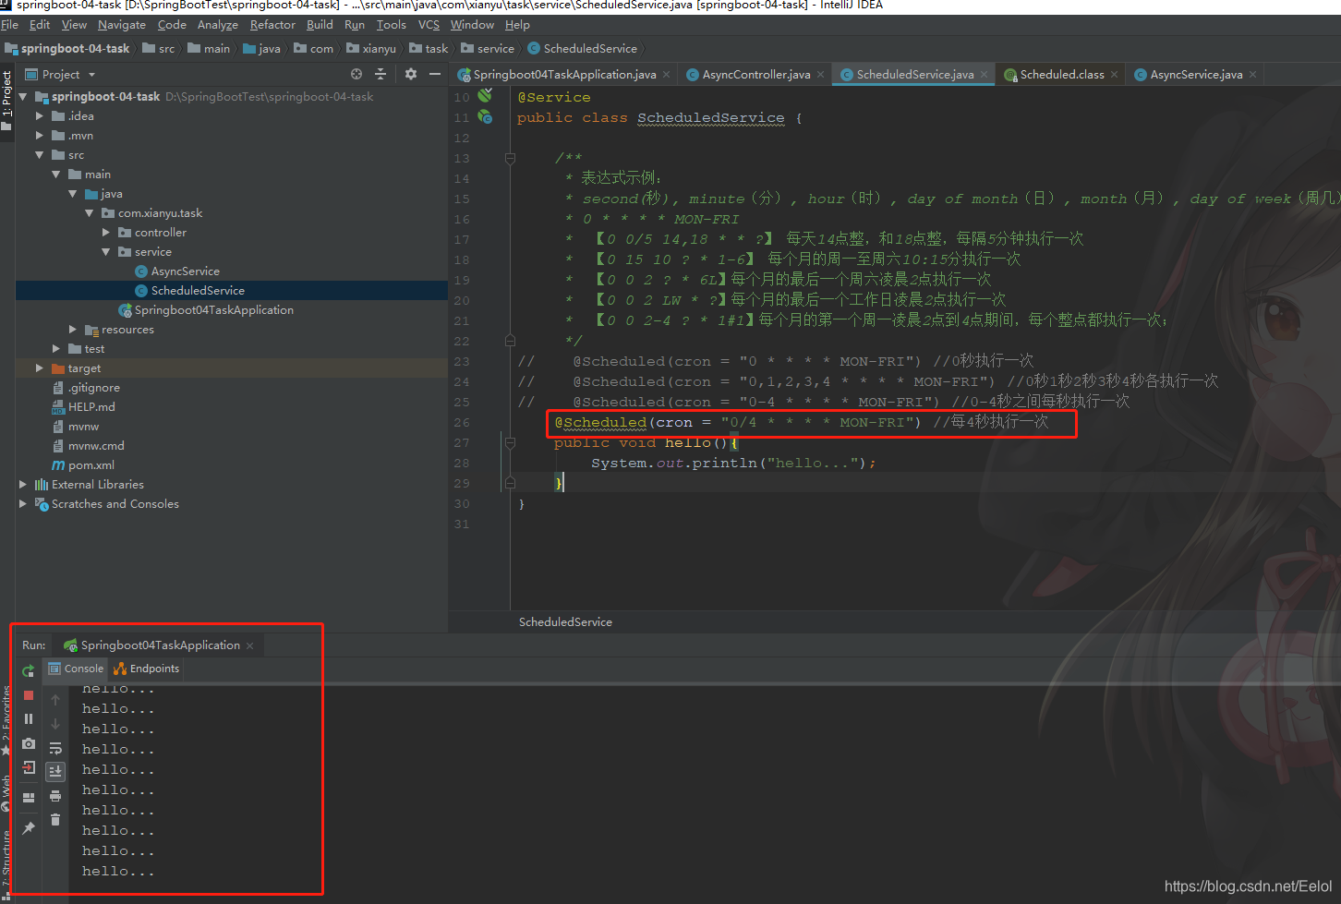Pause console output in the Run panel
Viewport: 1341px width, 904px height.
pos(29,718)
